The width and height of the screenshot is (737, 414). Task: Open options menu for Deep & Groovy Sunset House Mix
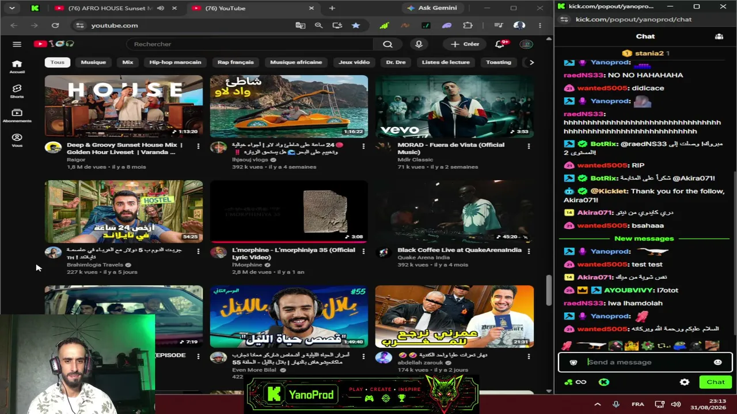tap(198, 147)
